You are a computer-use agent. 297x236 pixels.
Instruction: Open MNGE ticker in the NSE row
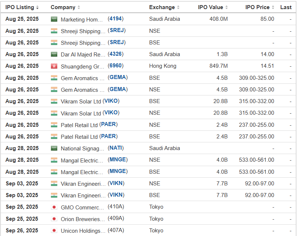118,160
